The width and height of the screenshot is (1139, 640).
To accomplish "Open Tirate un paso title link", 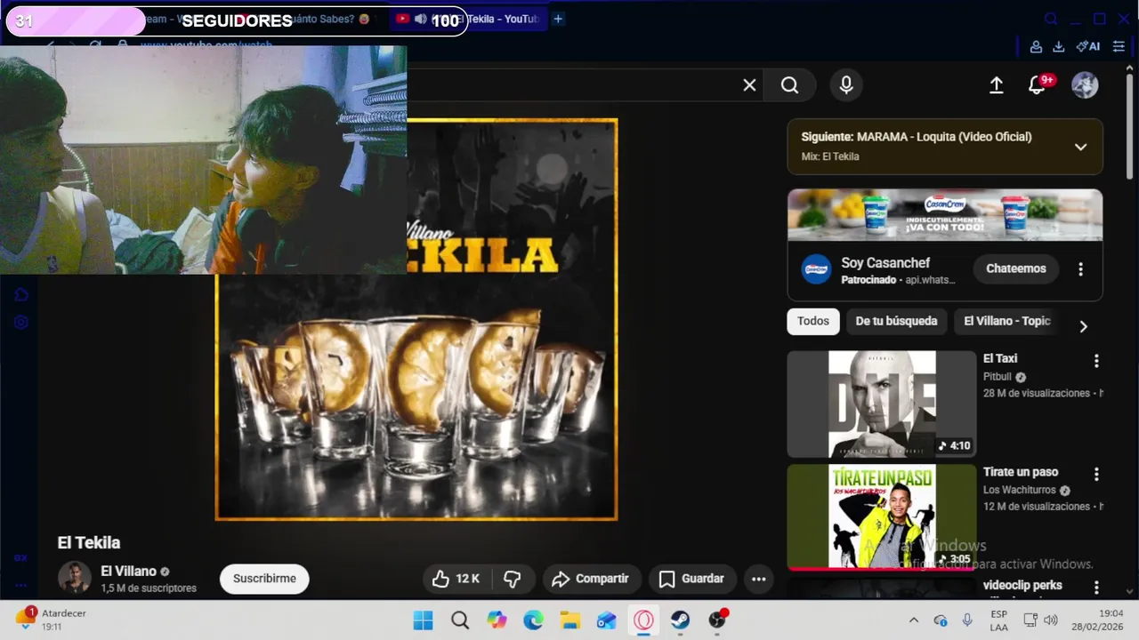I will tap(1021, 472).
